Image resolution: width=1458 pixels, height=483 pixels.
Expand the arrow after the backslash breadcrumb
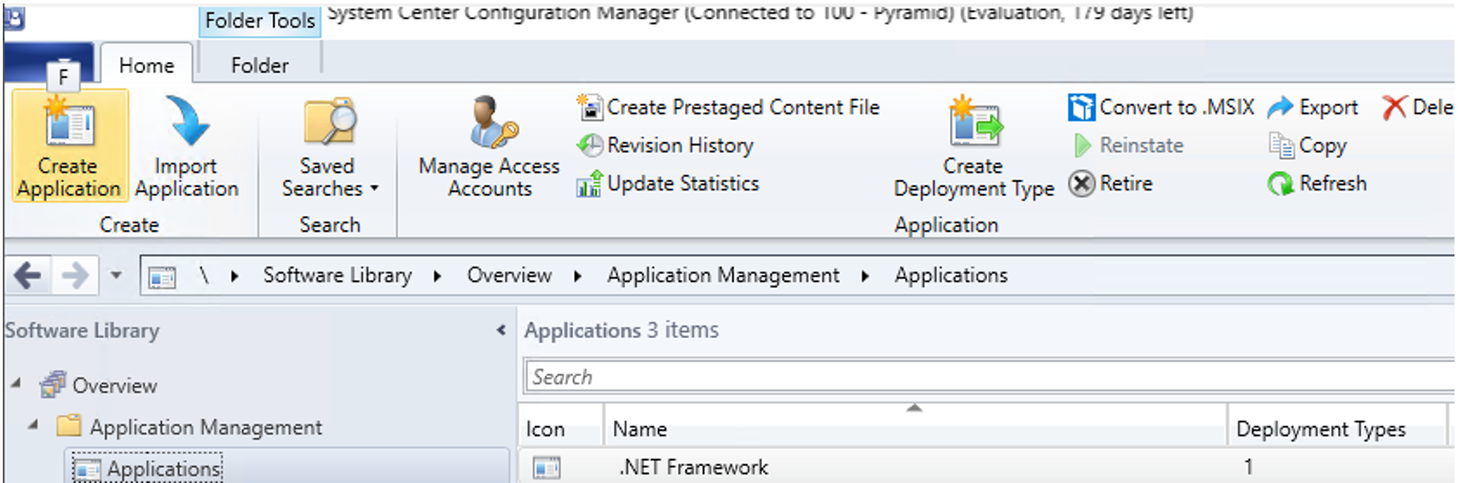coord(234,276)
